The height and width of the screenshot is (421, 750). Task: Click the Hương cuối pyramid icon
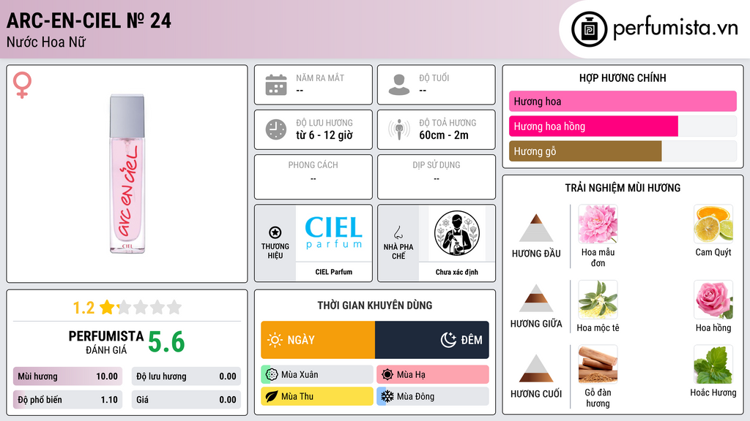536,368
